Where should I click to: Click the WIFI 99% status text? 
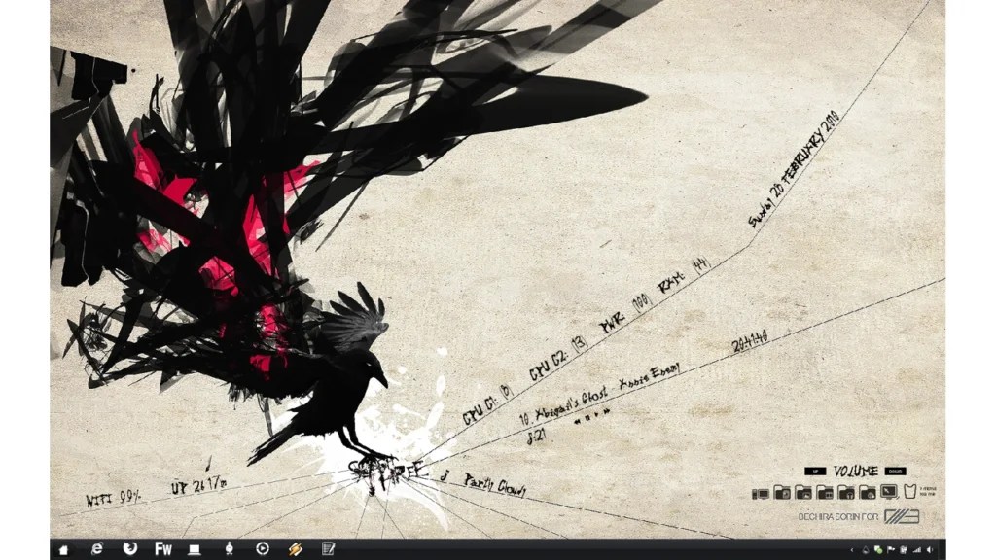click(x=114, y=499)
